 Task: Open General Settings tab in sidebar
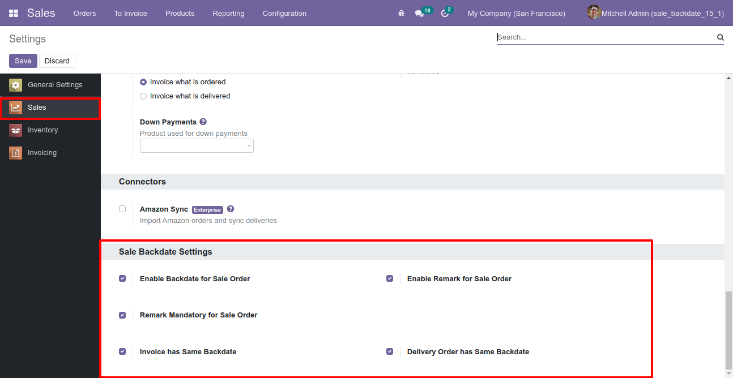tap(50, 85)
